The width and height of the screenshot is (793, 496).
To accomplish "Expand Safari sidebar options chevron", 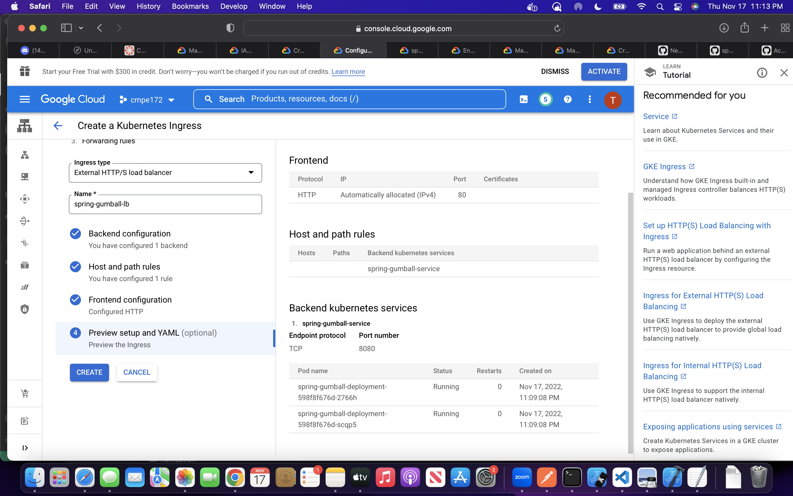I will (x=81, y=28).
